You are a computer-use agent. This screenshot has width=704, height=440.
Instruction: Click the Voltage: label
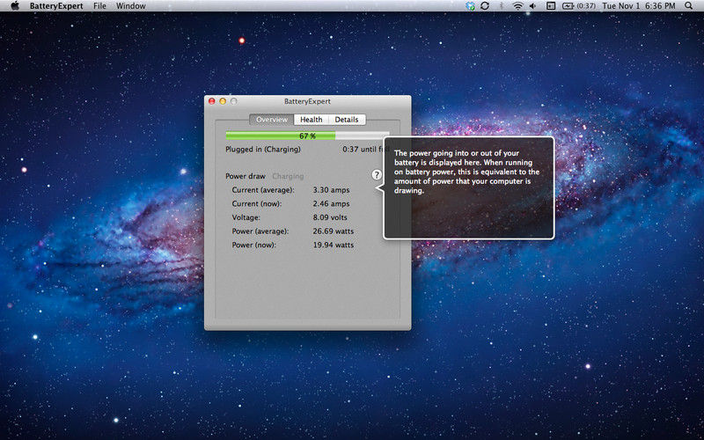[x=246, y=217]
